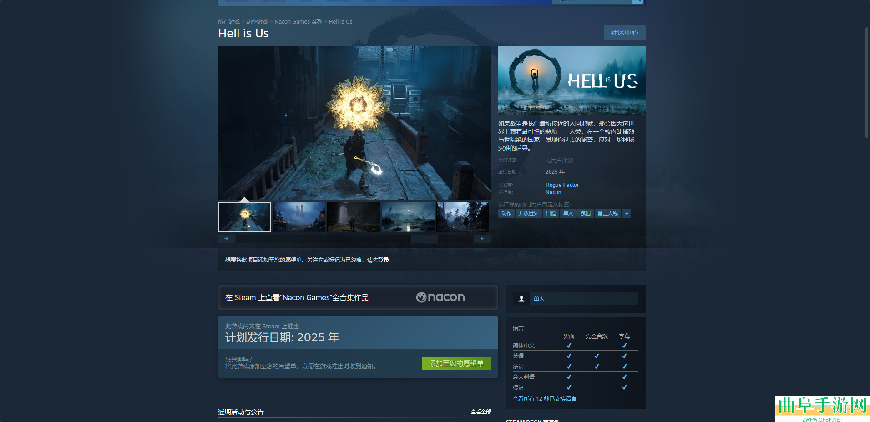870x422 pixels.
Task: Click the Hell is Us header capsule image
Action: pyautogui.click(x=572, y=80)
